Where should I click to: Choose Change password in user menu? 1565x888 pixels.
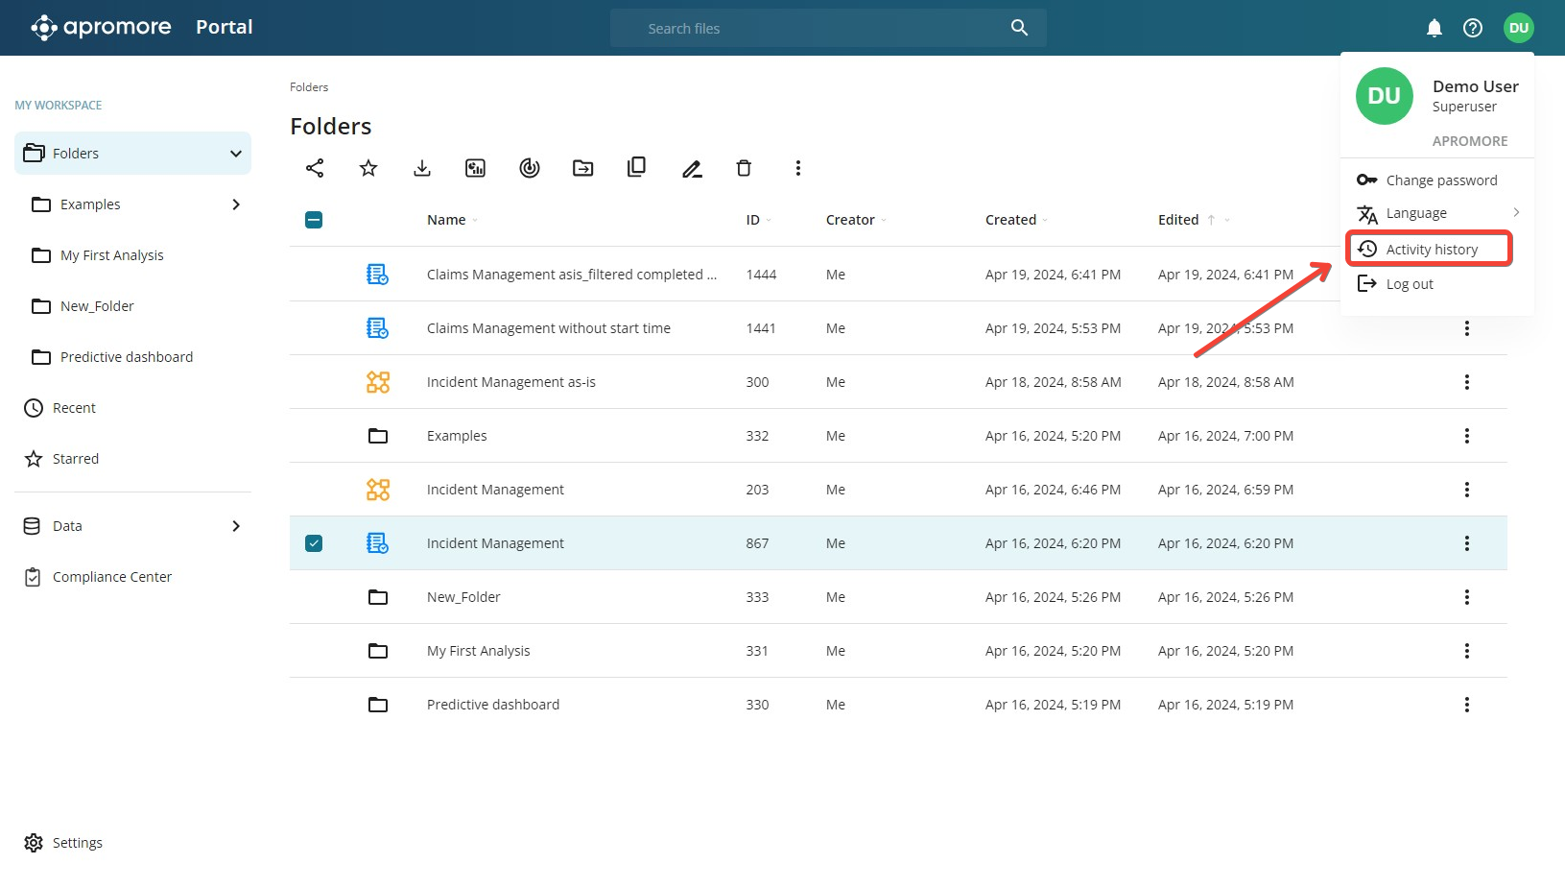(x=1440, y=180)
